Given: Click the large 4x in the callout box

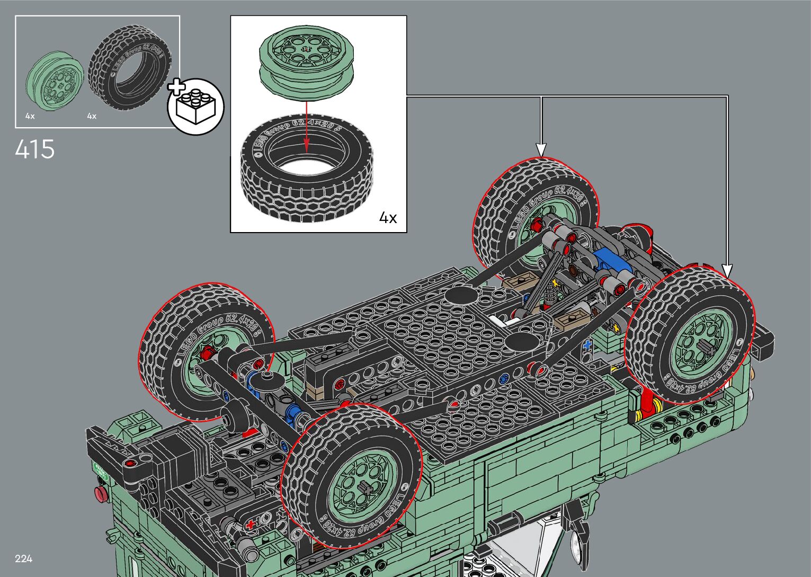Looking at the screenshot, I should [388, 218].
